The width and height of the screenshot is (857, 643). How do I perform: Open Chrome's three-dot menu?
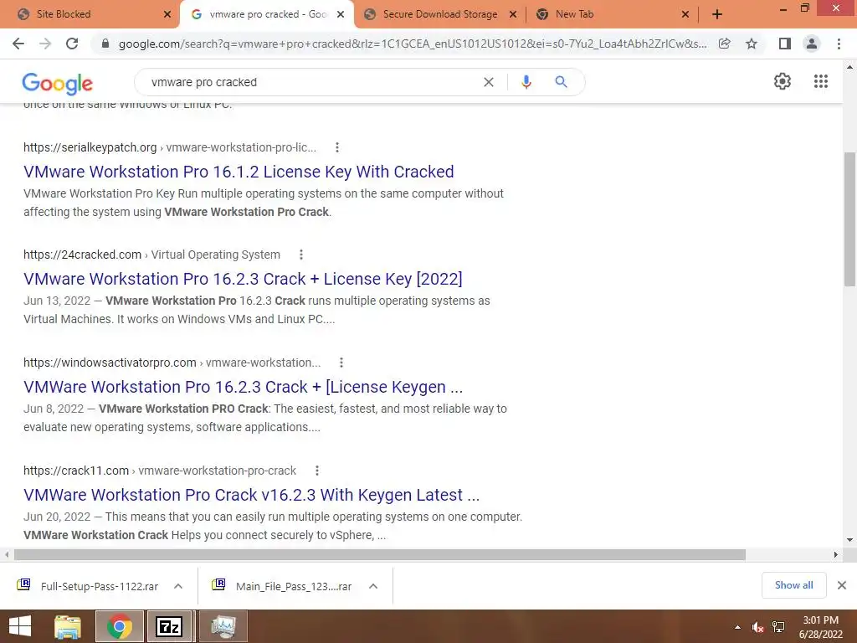pyautogui.click(x=839, y=44)
